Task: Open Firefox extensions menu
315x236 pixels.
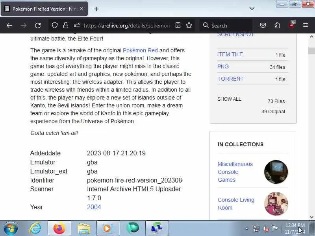Action: coord(277,25)
